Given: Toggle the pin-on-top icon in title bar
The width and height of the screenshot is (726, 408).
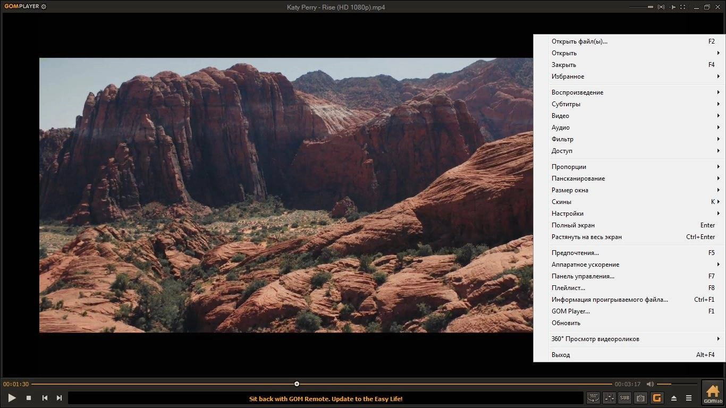Looking at the screenshot, I should pyautogui.click(x=673, y=7).
